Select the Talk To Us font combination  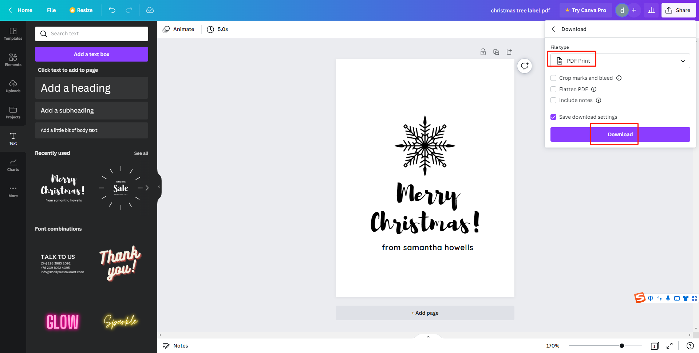coord(63,264)
